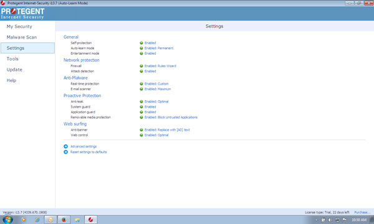Open the Web surfing settings heading

(75, 124)
